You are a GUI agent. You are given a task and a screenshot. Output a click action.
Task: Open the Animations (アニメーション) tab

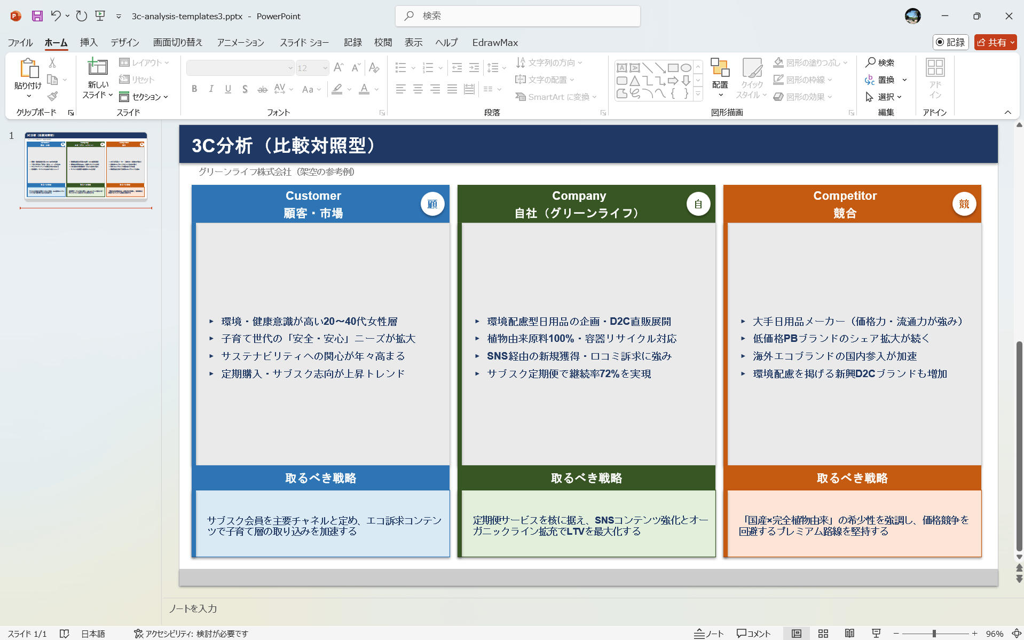point(240,42)
